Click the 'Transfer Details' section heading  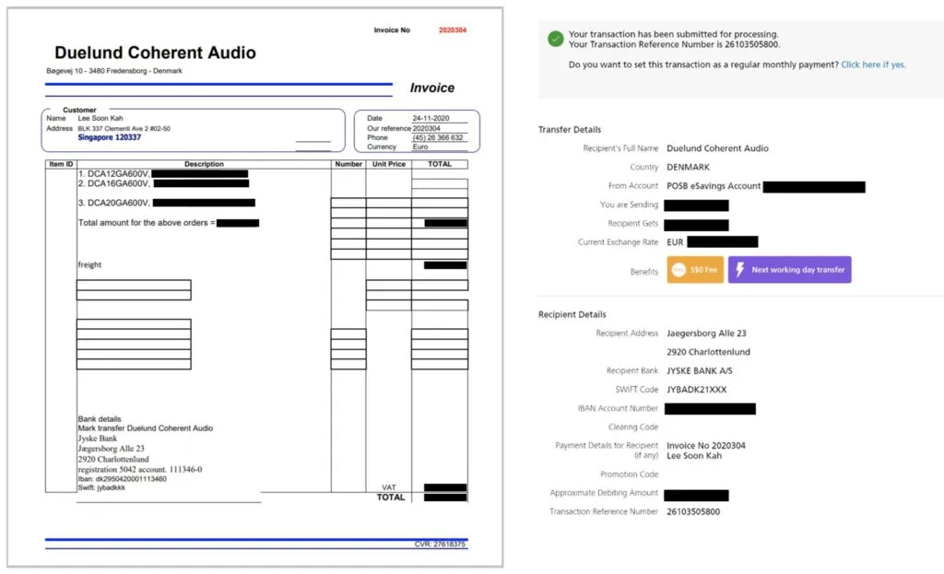[570, 129]
